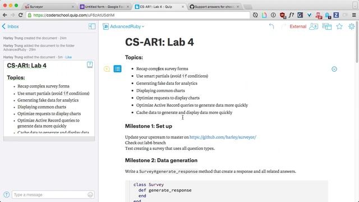Image resolution: width=359 pixels, height=202 pixels.
Task: Click the Milestone 2: Data generation heading
Action: click(161, 160)
